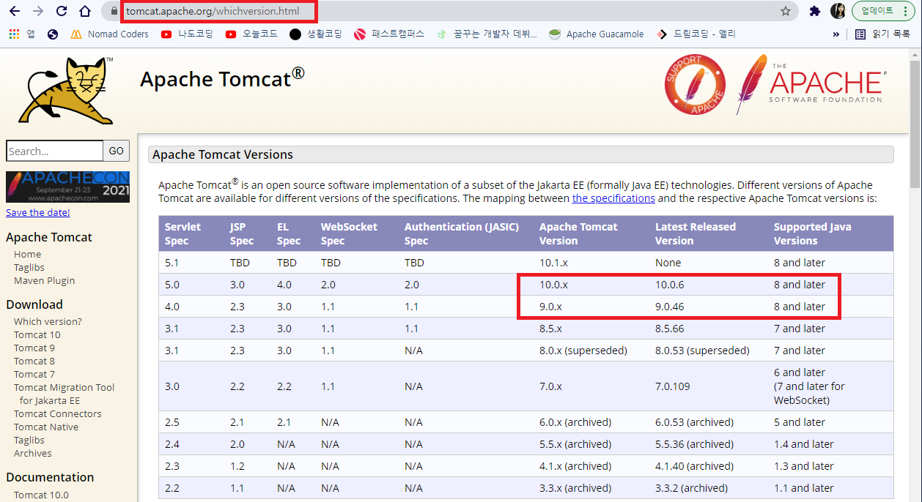This screenshot has height=502, width=922.
Task: Open the Maven Plugin link
Action: click(x=44, y=280)
